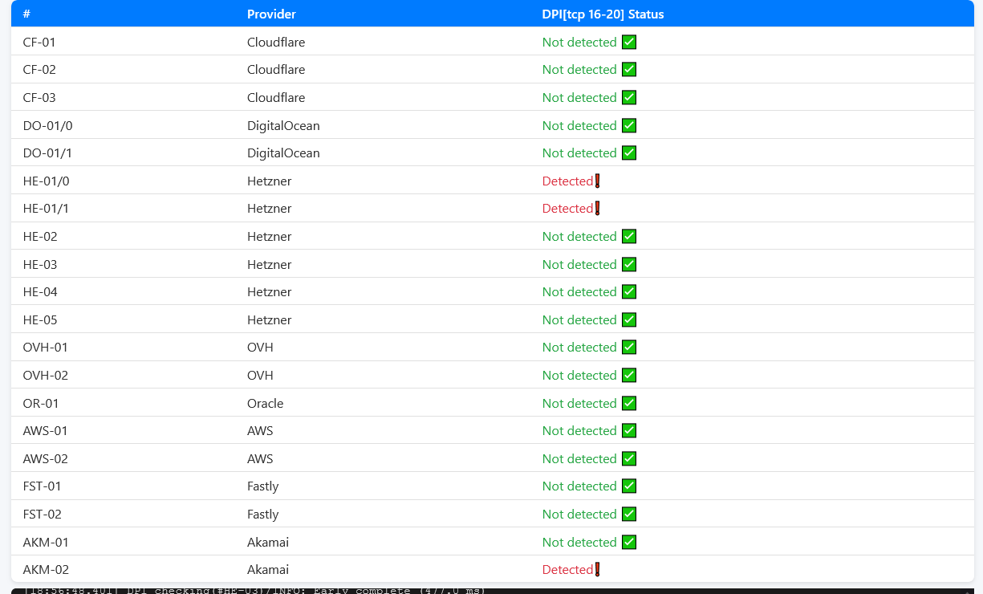Image resolution: width=983 pixels, height=594 pixels.
Task: Select the CF-01 row identifier
Action: [39, 42]
